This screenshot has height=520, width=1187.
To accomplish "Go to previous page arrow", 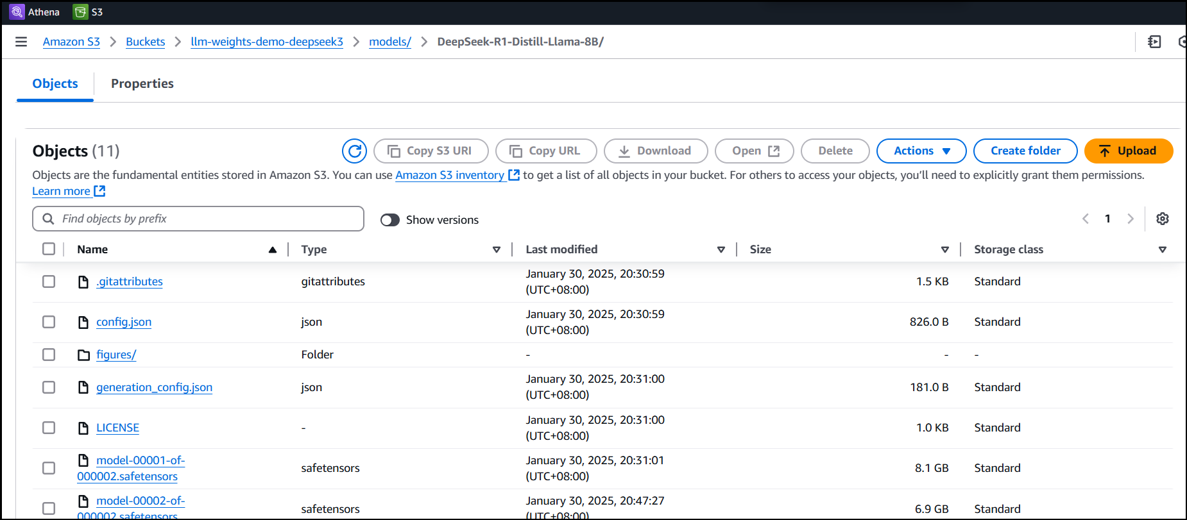I will 1086,219.
